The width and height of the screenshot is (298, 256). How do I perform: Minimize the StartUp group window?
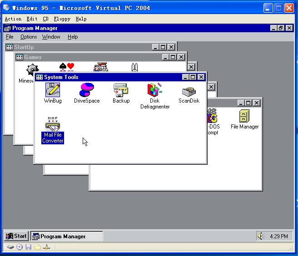coord(155,47)
